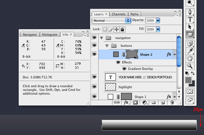Lock all layer attributes
This screenshot has height=135, width=204.
[122, 30]
